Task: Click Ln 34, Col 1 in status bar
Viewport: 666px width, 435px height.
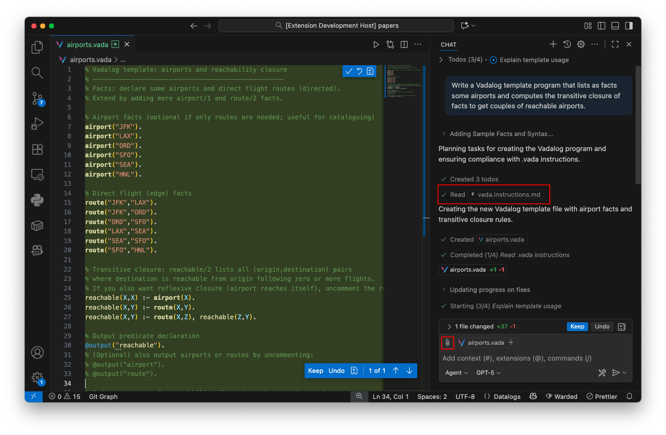Action: 390,397
